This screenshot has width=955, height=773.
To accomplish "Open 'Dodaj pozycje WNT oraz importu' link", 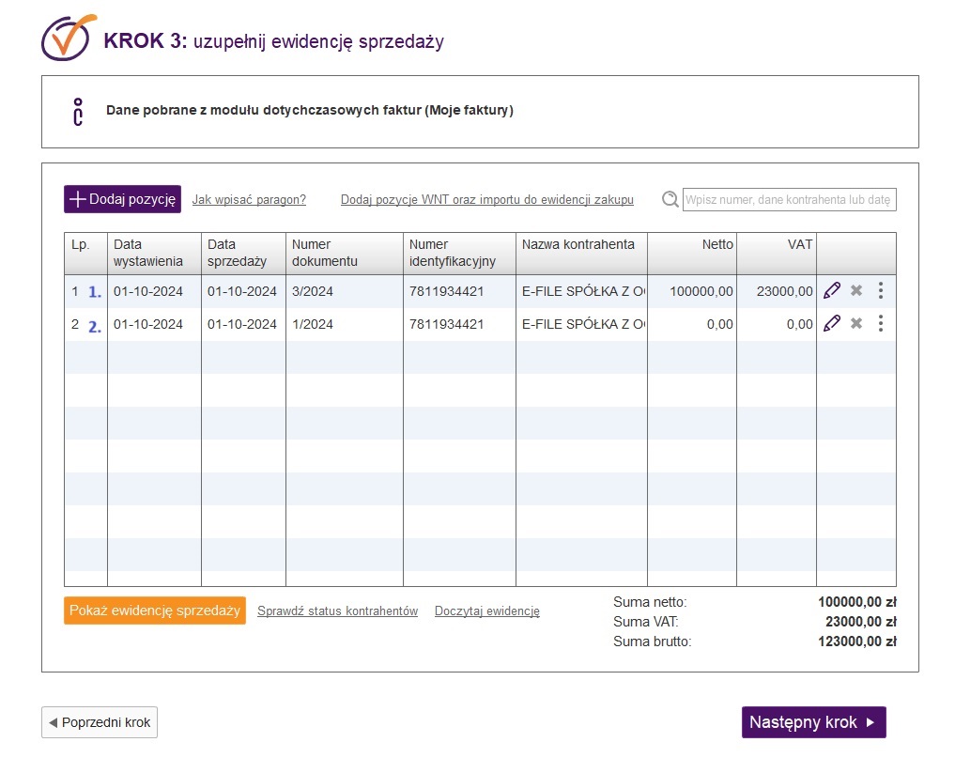I will tap(487, 200).
